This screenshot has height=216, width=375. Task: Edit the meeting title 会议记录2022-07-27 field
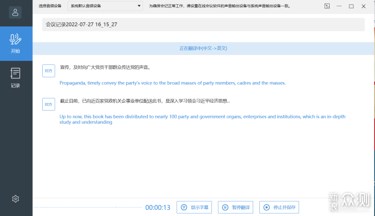point(203,24)
